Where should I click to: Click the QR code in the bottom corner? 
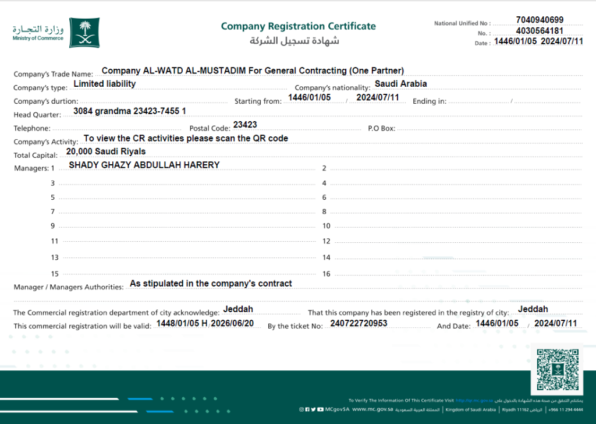(556, 369)
